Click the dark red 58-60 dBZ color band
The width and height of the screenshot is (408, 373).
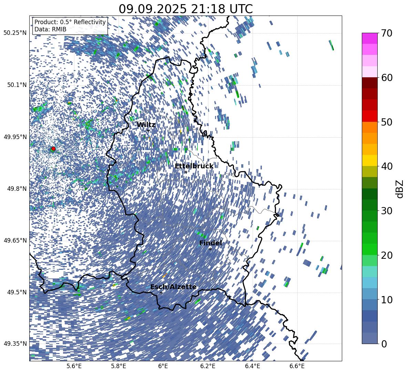370,82
